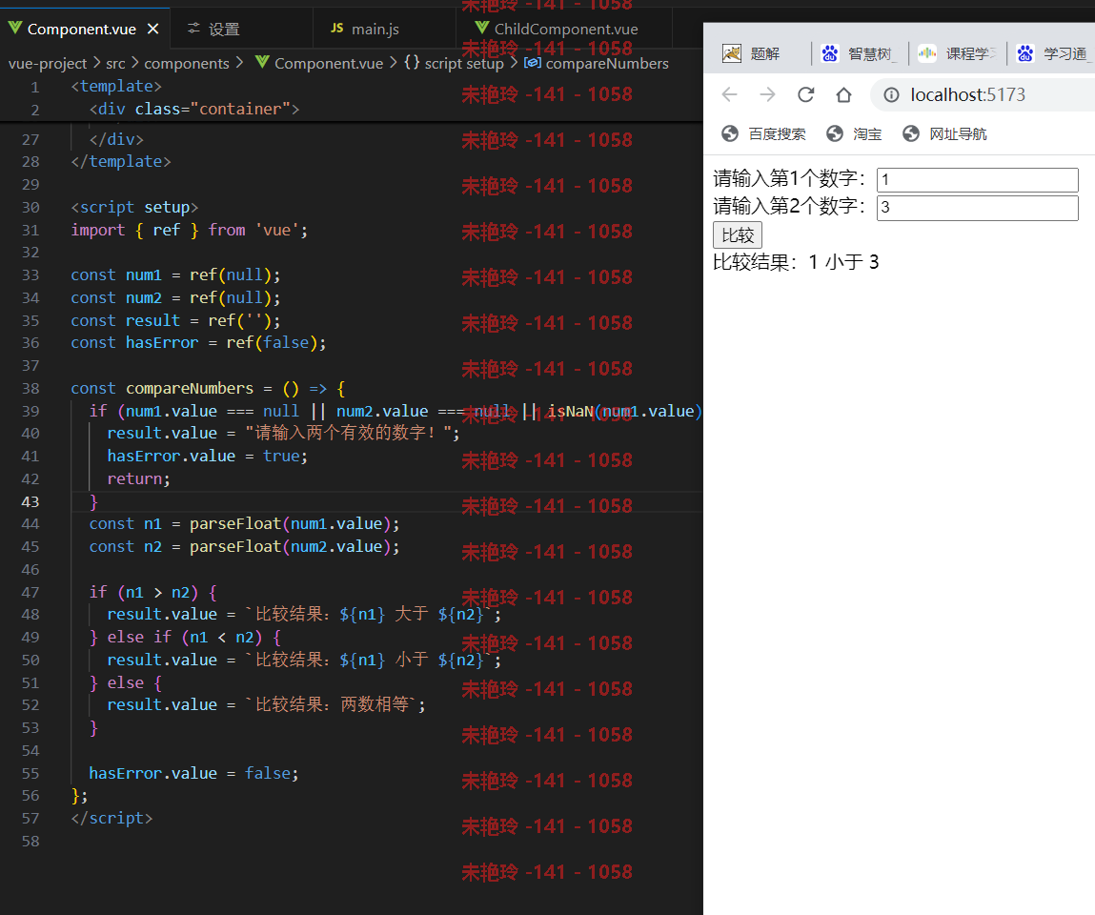
Task: Click vue-project in the breadcrumb
Action: pos(48,64)
